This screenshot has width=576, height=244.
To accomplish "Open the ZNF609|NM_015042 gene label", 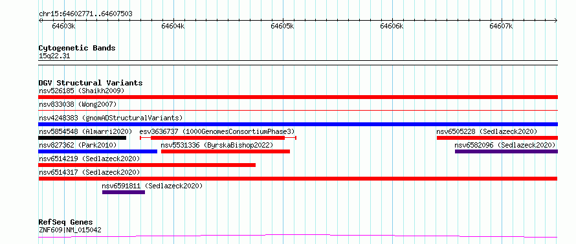I will click(70, 230).
